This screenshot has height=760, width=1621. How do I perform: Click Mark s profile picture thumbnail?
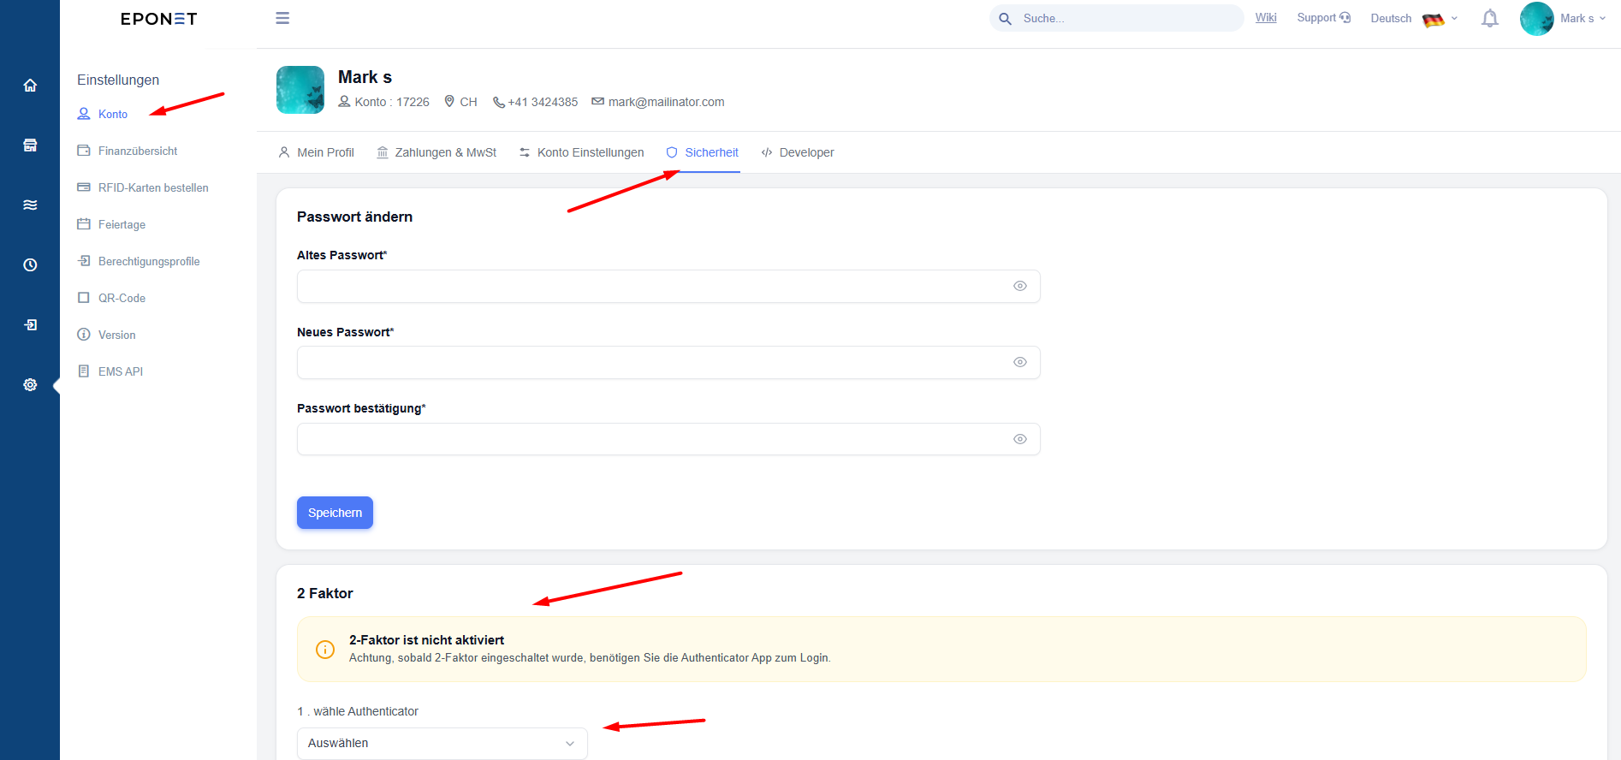[300, 90]
